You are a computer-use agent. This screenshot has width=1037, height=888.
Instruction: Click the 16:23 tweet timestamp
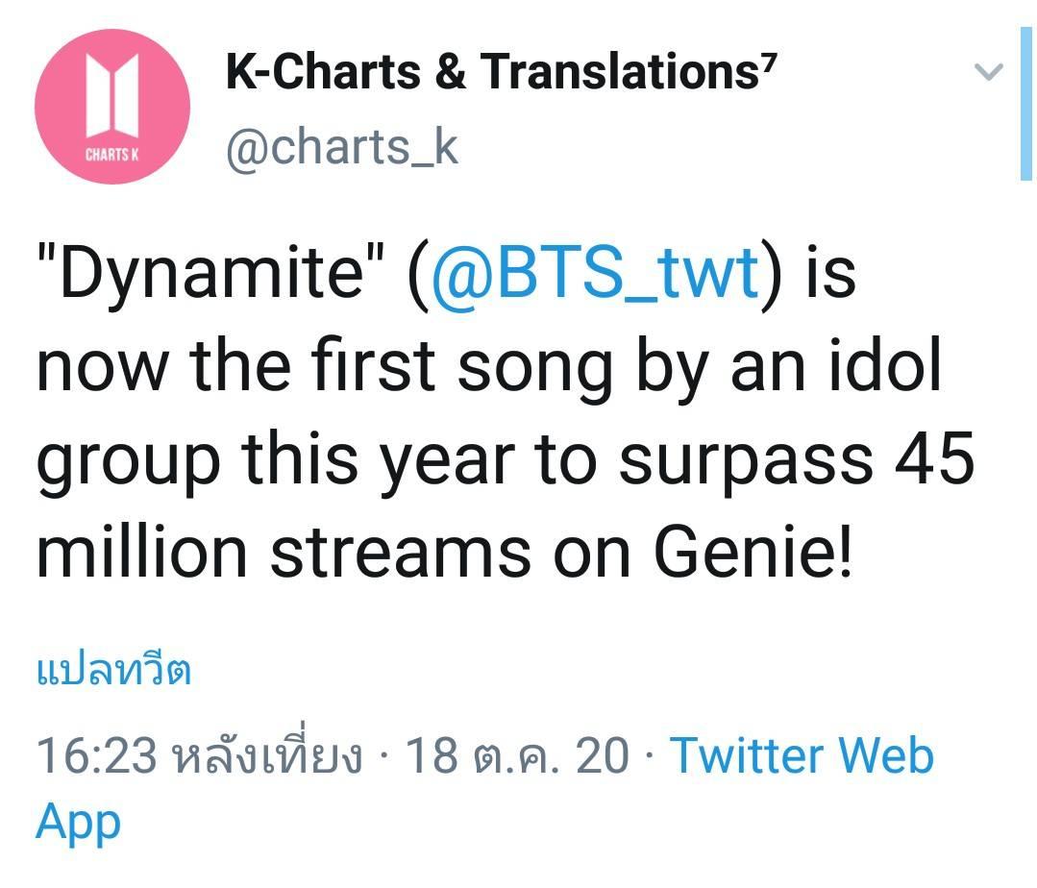[x=95, y=756]
